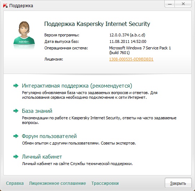
Task: Click green arrow beside База знаний
Action: point(16,111)
